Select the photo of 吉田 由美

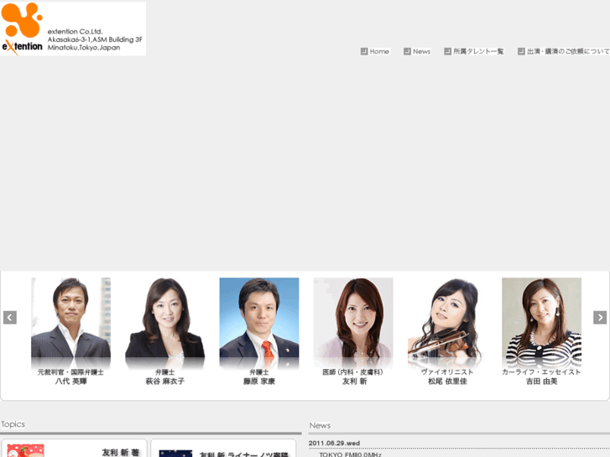coord(541,322)
